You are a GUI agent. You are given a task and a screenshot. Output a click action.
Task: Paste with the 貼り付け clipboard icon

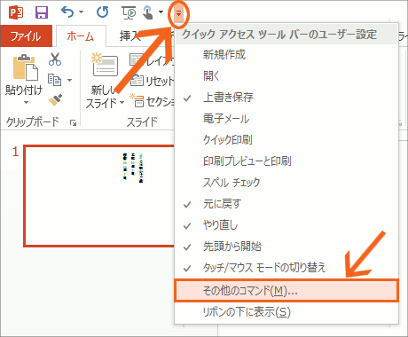click(x=26, y=67)
